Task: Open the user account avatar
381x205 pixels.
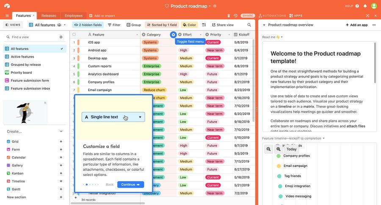Action: point(374,6)
